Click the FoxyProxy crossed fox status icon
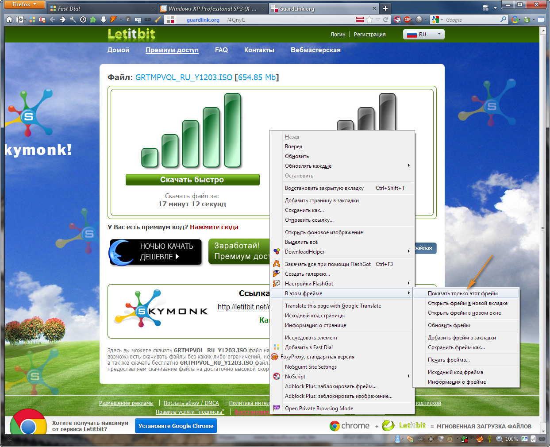 (480, 439)
